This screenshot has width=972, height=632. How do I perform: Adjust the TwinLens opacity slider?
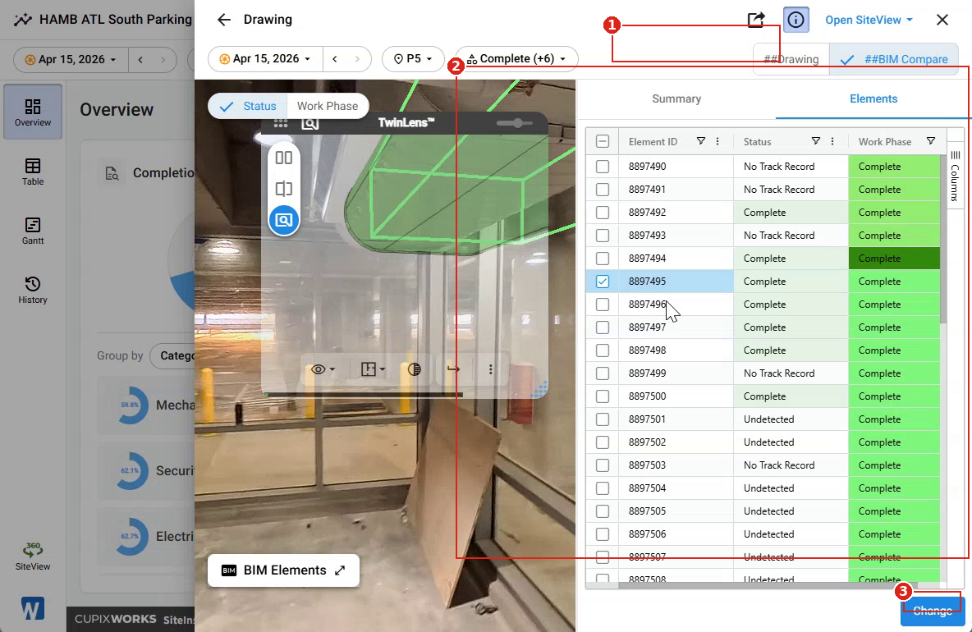[514, 123]
